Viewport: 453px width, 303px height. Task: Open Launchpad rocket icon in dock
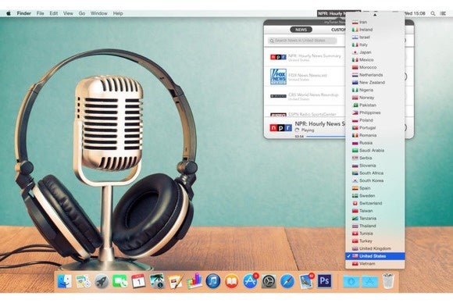(x=102, y=281)
